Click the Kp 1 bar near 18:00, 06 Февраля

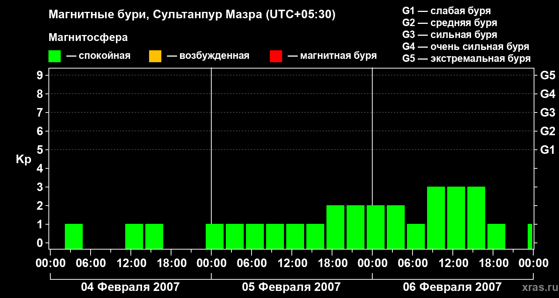point(496,236)
